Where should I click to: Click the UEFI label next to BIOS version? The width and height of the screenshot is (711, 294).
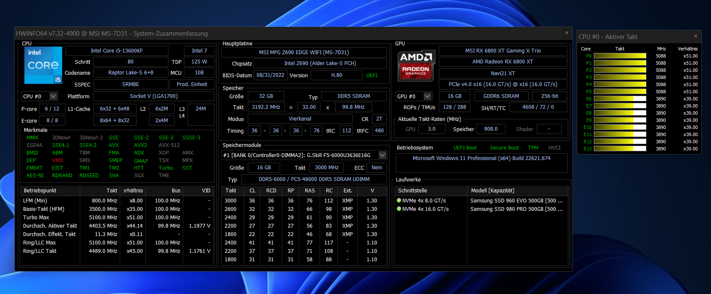point(372,76)
